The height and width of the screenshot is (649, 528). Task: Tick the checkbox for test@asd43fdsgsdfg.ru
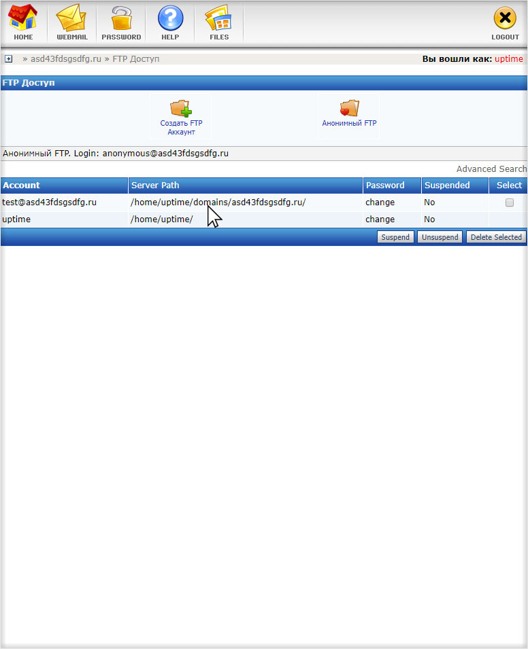point(510,203)
